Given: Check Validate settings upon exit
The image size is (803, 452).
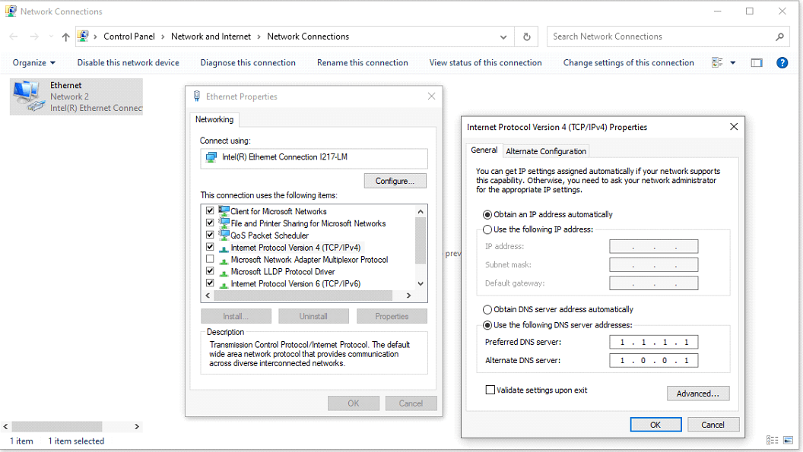Looking at the screenshot, I should point(490,390).
